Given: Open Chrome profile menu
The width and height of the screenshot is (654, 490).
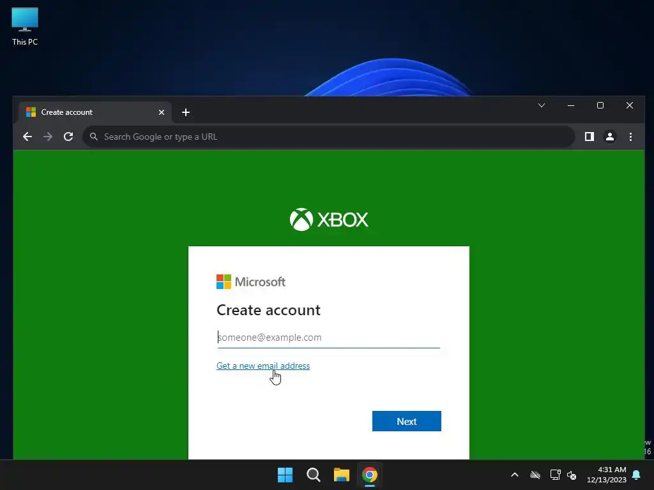Looking at the screenshot, I should point(609,137).
